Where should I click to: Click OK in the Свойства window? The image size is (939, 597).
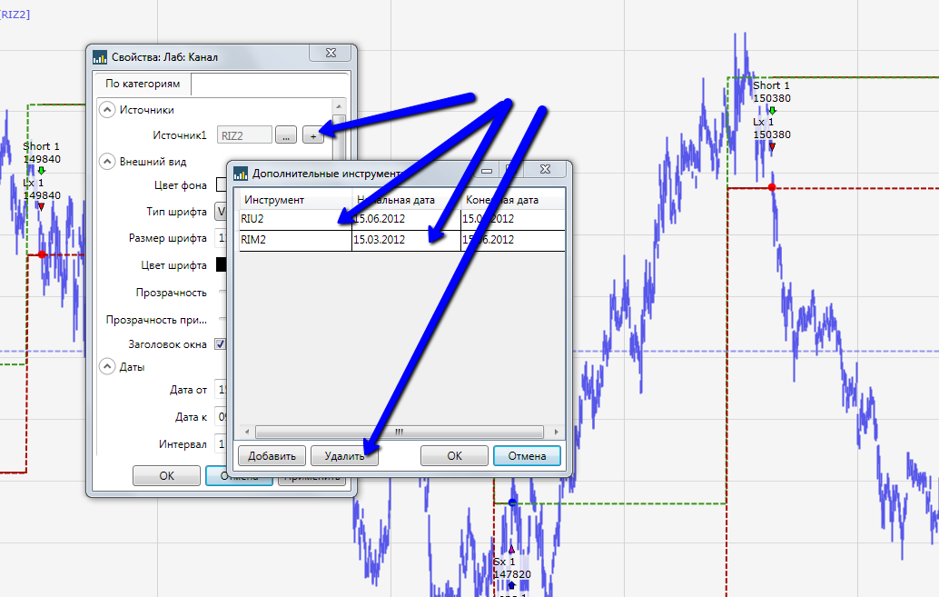click(166, 475)
